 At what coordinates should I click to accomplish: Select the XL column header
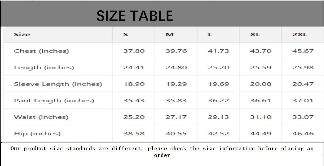click(x=255, y=34)
